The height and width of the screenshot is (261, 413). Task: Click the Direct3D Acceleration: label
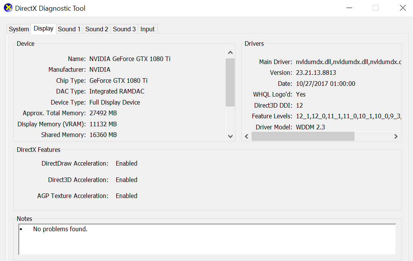[x=78, y=180]
